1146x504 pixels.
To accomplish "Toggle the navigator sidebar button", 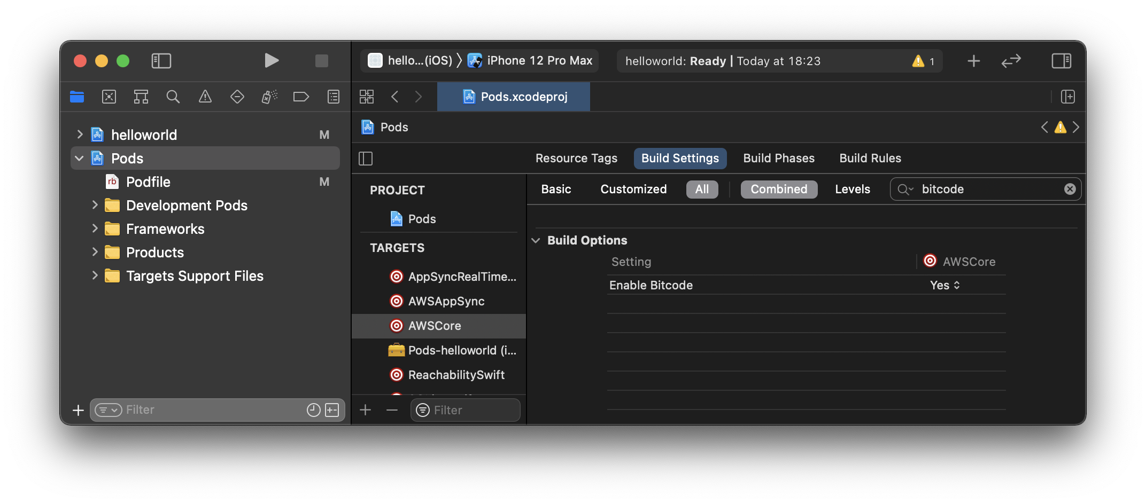I will (x=161, y=61).
